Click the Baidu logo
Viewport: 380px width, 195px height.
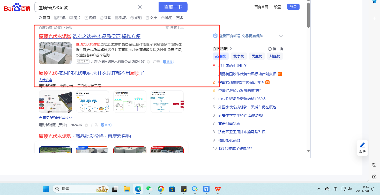[17, 7]
